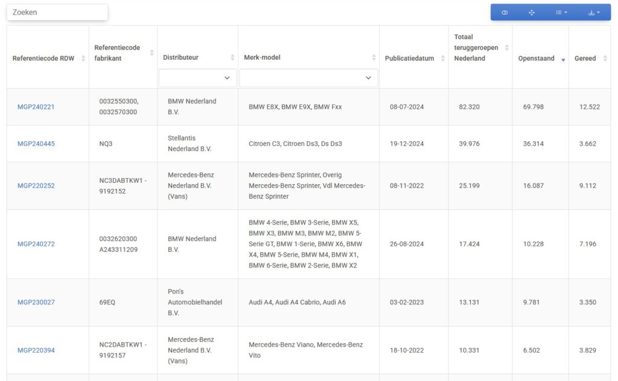
Task: Click total recalled value 17.424
Action: point(469,244)
